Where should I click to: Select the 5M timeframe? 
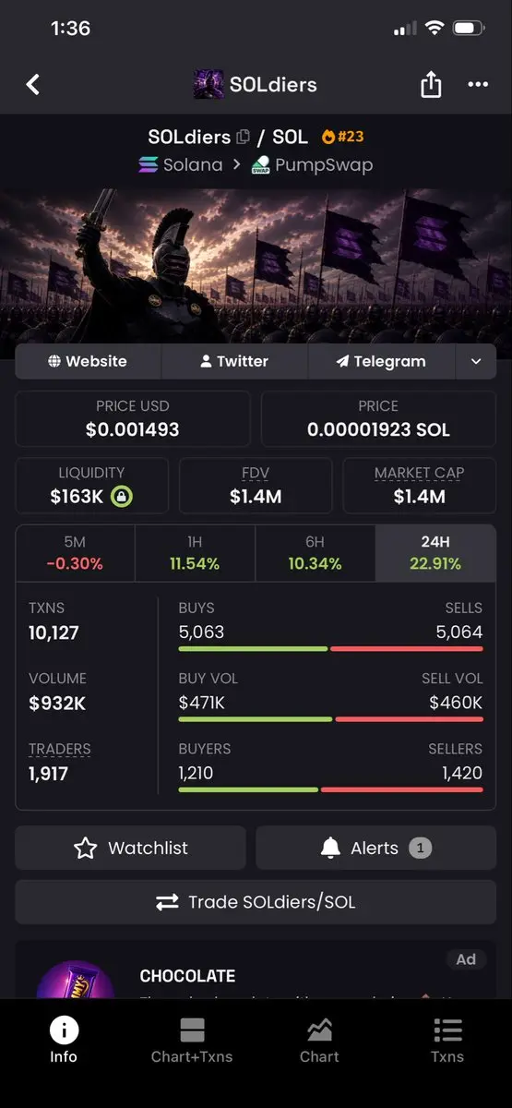pos(75,553)
